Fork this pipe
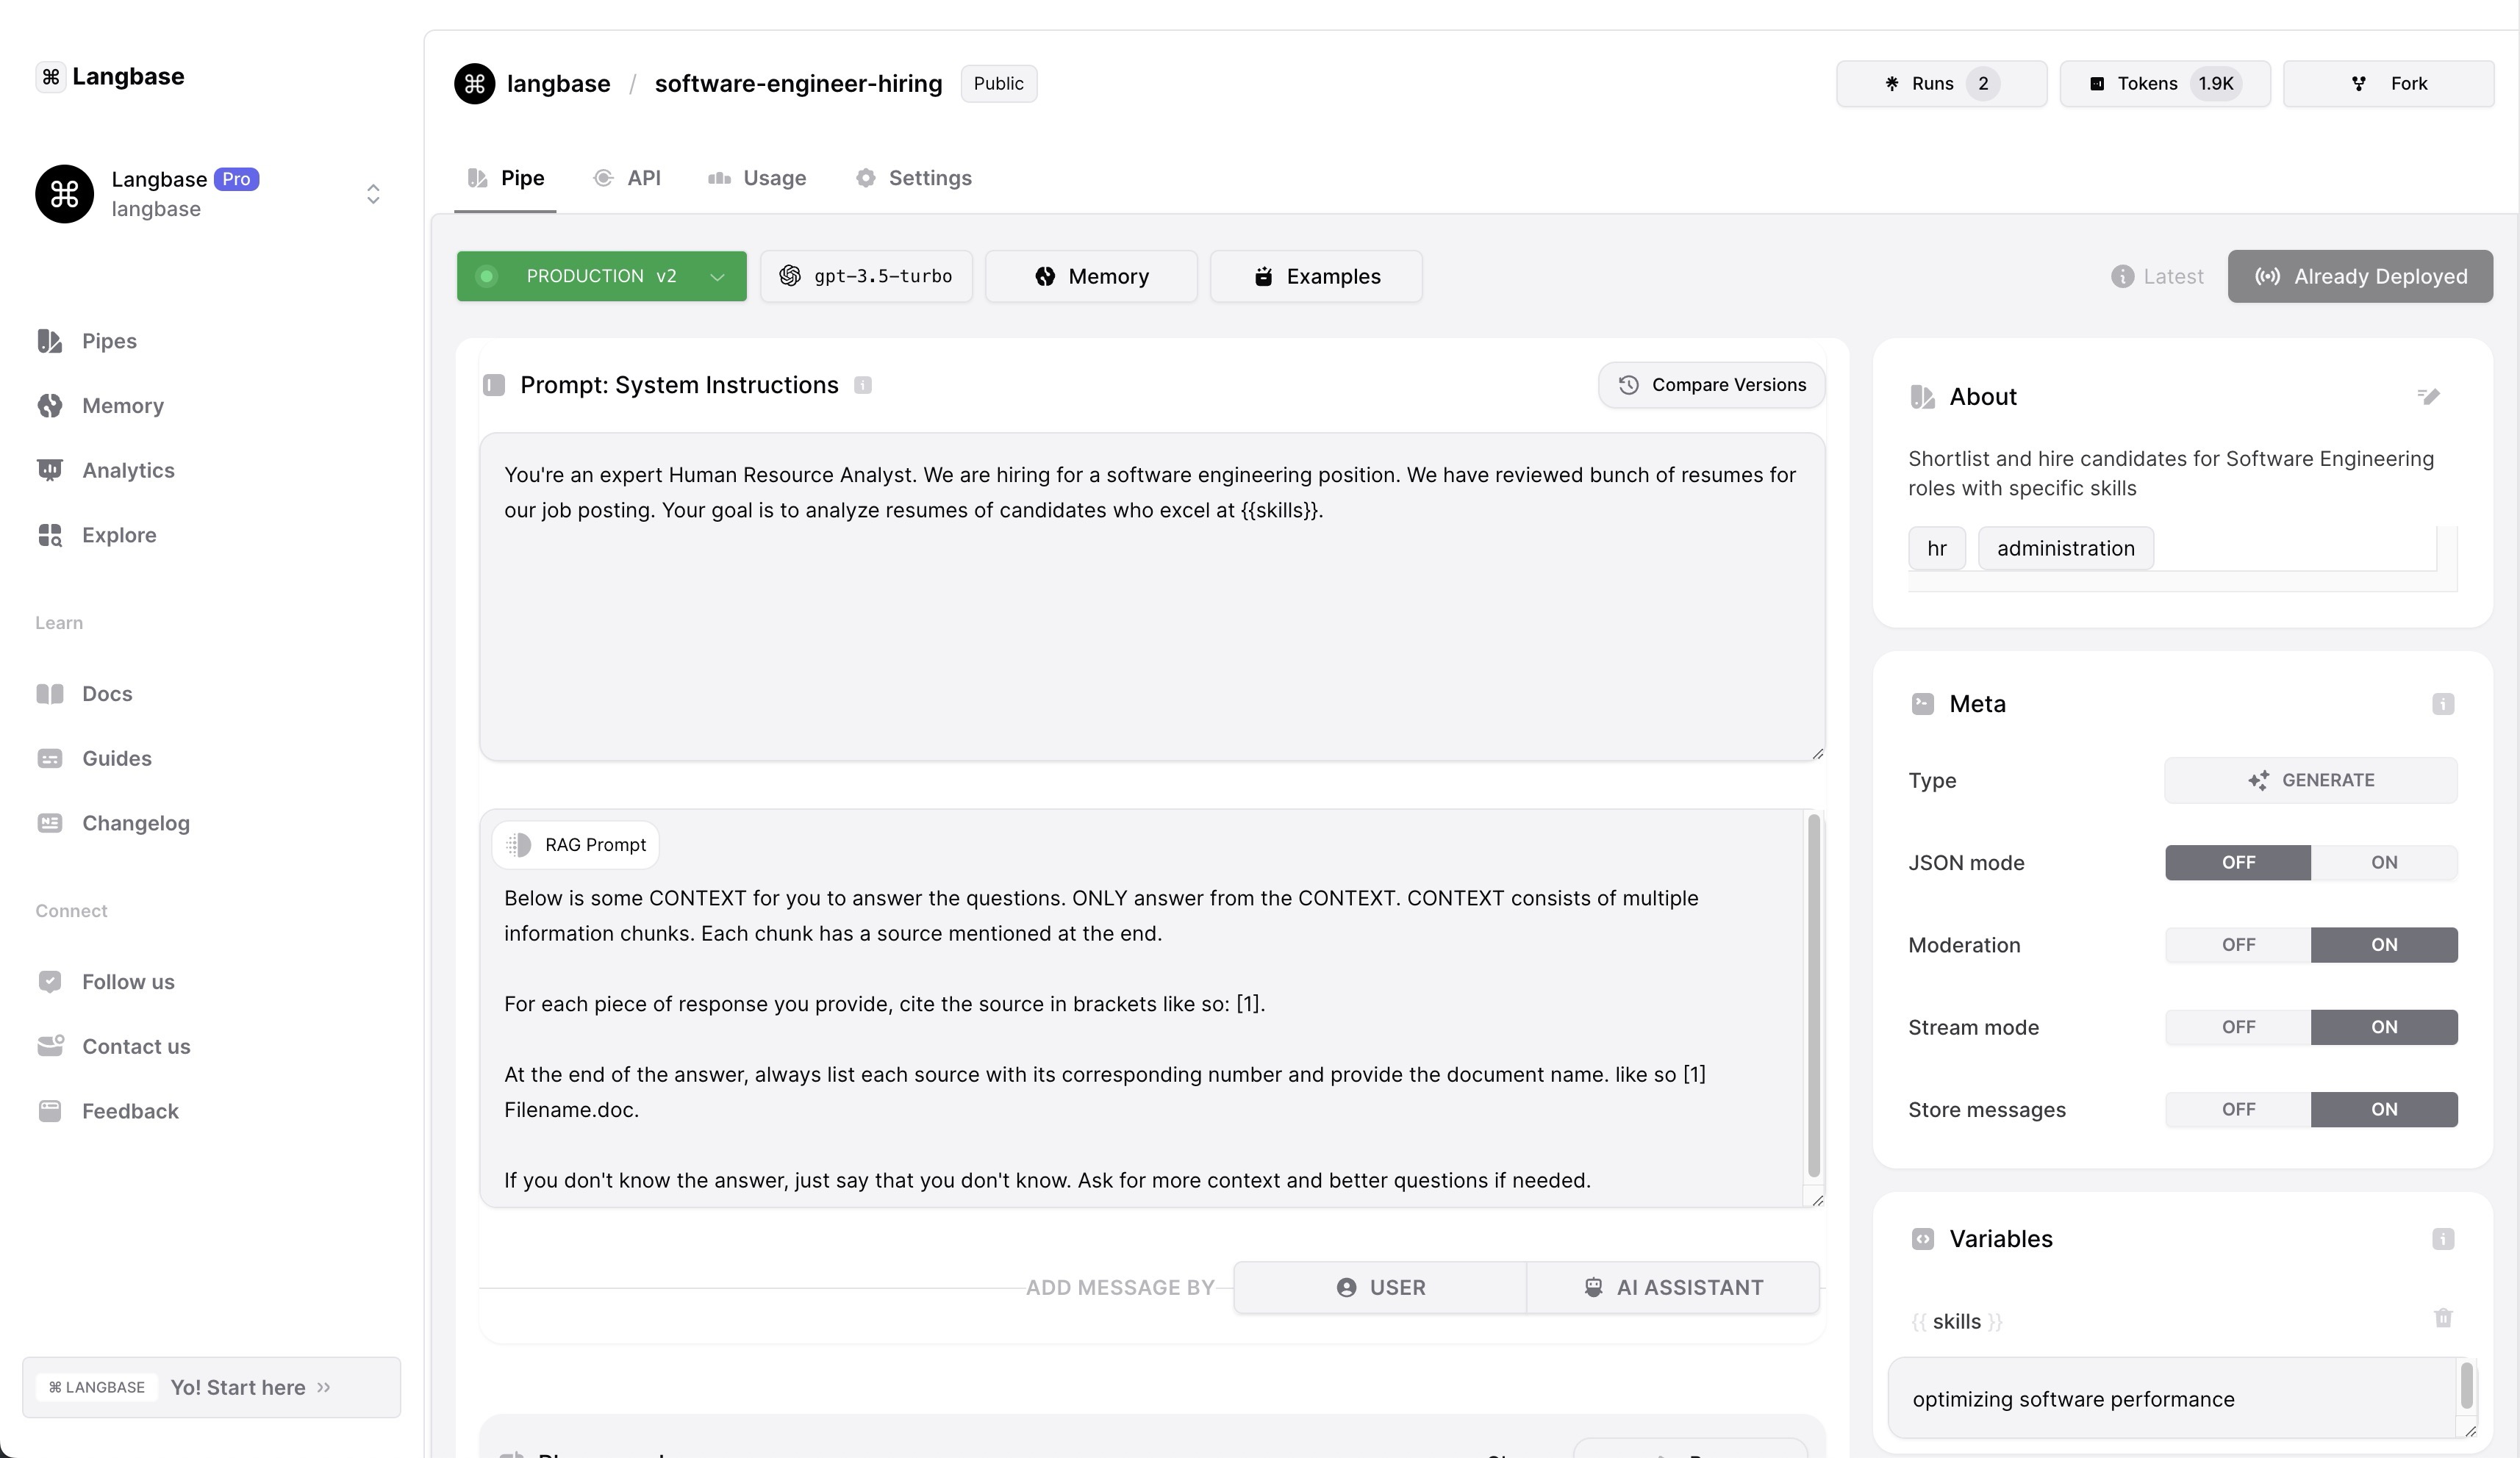The width and height of the screenshot is (2520, 1458). click(x=2388, y=84)
